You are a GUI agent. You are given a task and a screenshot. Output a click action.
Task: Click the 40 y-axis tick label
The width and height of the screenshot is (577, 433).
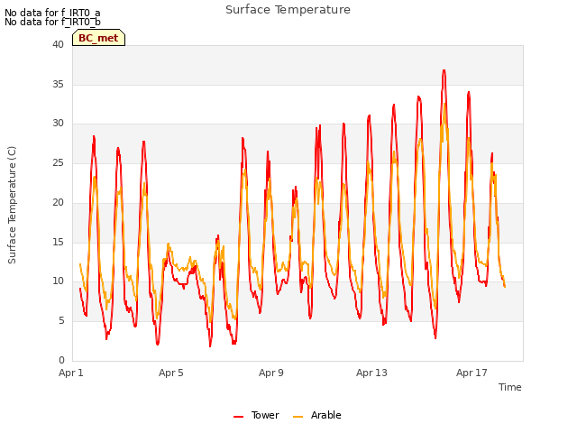58,44
